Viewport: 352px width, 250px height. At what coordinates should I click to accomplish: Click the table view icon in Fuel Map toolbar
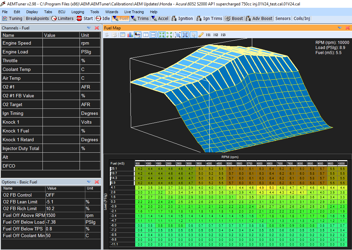(x=122, y=35)
